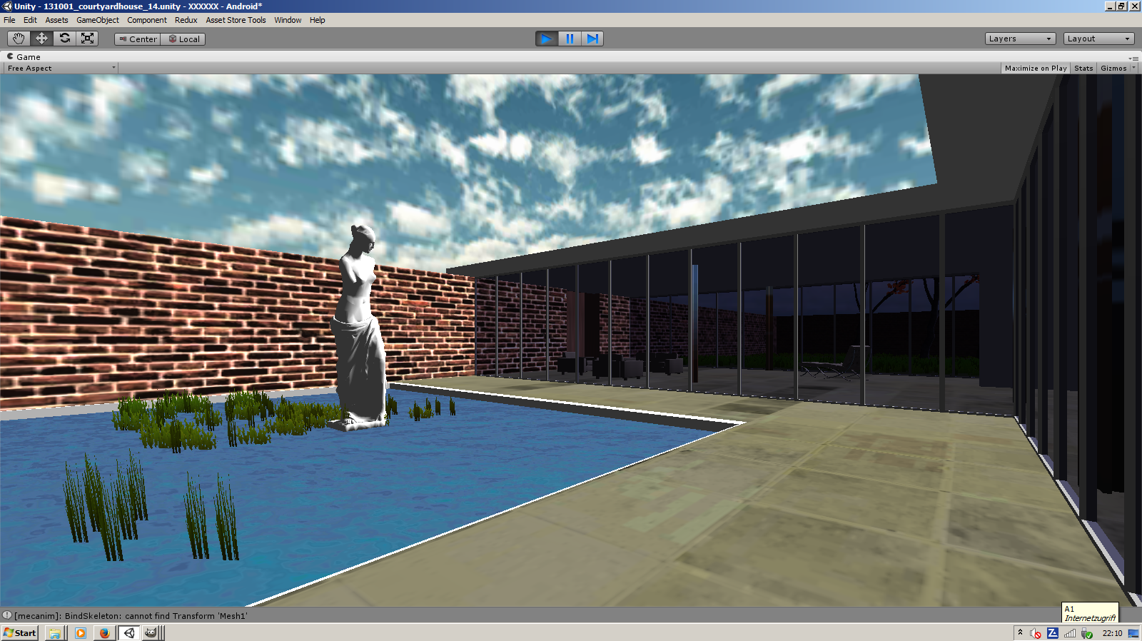The height and width of the screenshot is (641, 1142).
Task: Switch to the Unity taskbar button
Action: [129, 633]
